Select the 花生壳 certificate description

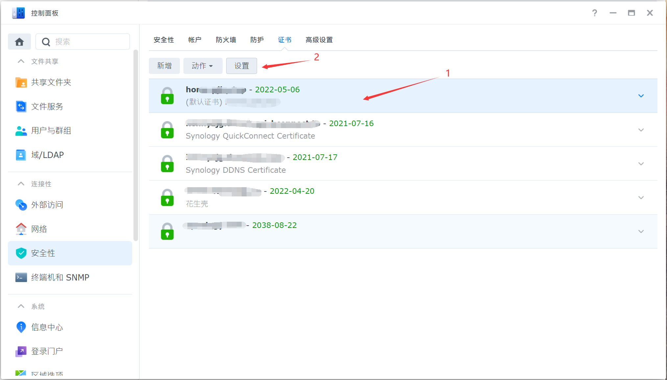(x=197, y=204)
